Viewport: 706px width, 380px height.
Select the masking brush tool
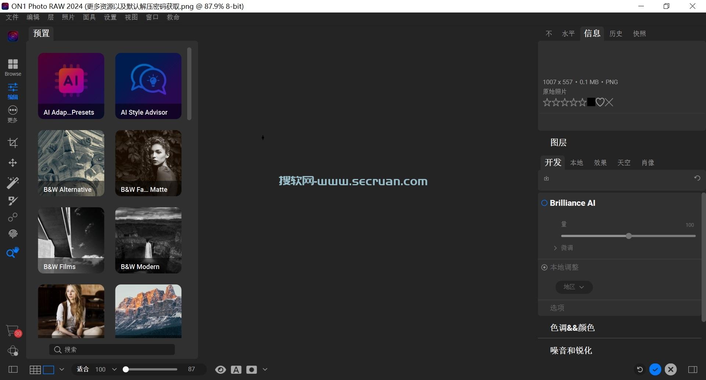(13, 201)
